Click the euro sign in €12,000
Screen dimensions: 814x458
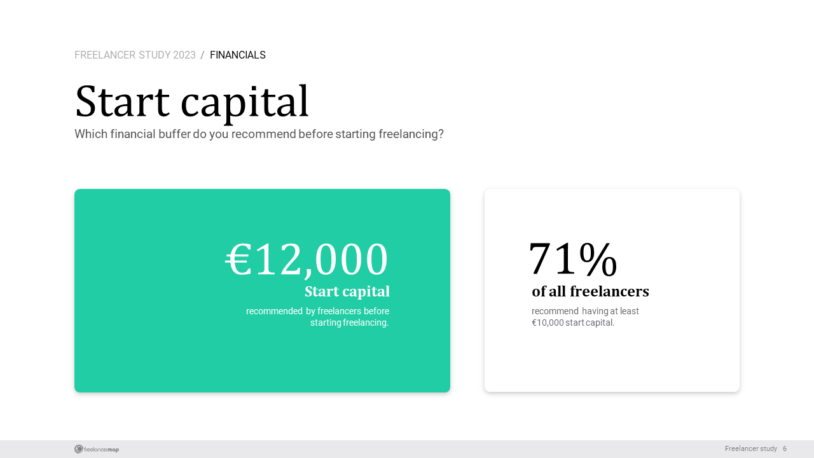click(239, 261)
